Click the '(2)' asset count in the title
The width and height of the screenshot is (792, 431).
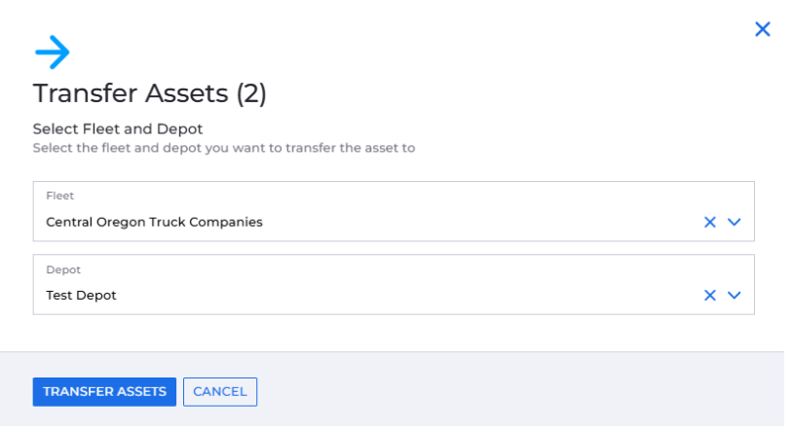(251, 93)
